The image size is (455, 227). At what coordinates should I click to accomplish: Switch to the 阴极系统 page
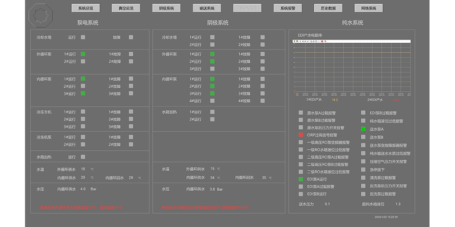[x=166, y=8]
